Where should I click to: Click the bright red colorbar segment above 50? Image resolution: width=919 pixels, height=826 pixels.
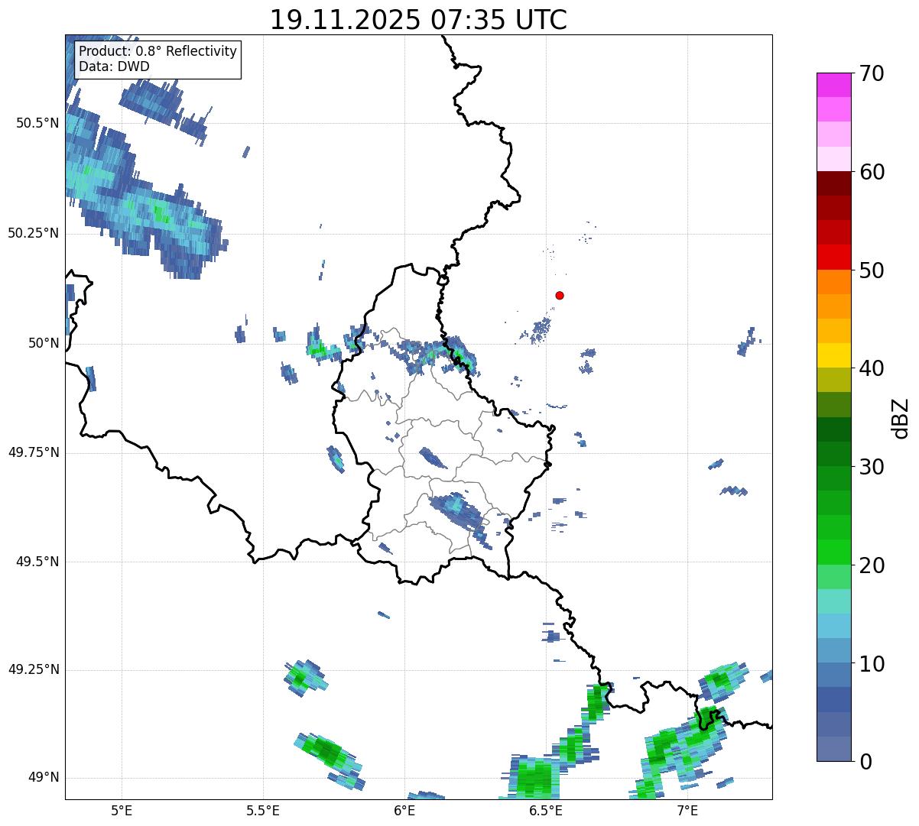(833, 258)
